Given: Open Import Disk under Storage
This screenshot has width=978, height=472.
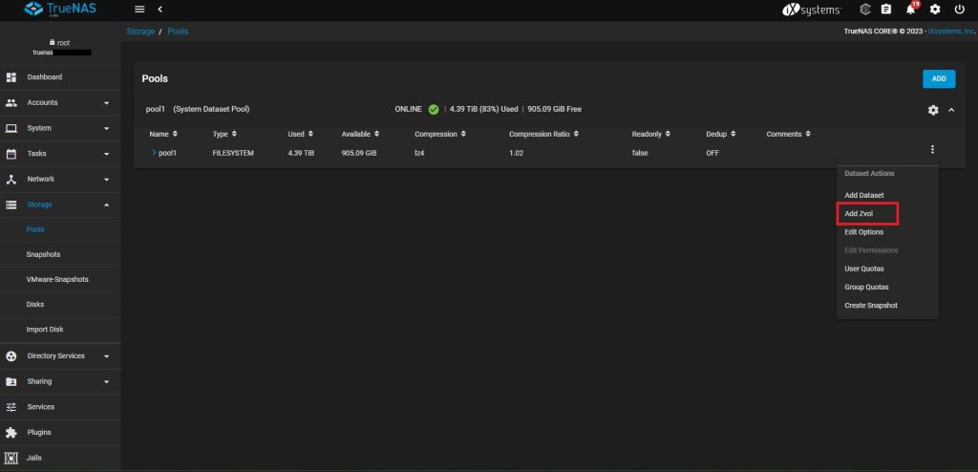Looking at the screenshot, I should 45,329.
